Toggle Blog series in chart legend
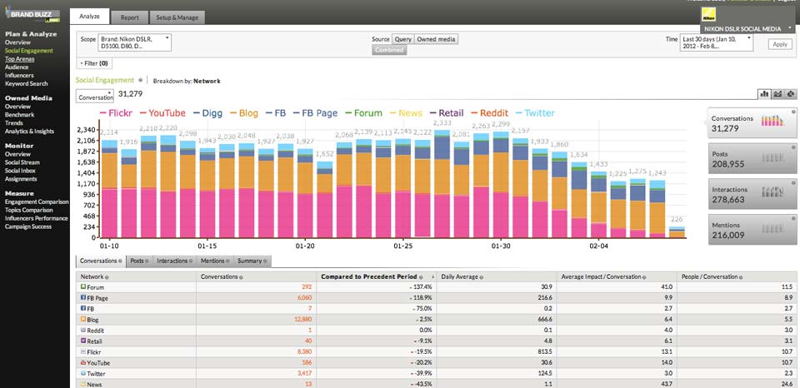The width and height of the screenshot is (800, 388). coord(244,113)
